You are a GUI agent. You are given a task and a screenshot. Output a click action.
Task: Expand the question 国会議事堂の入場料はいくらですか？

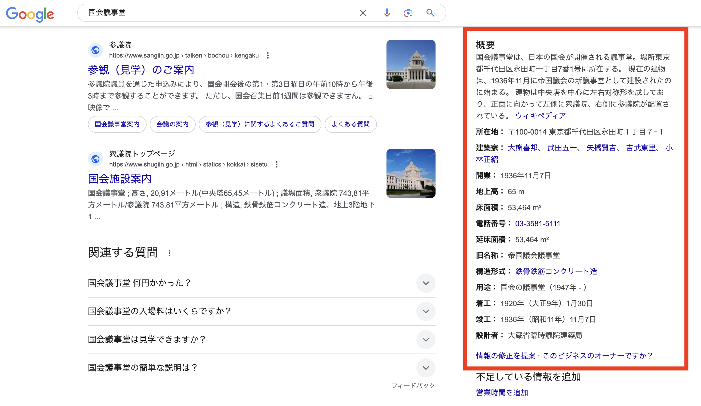261,311
